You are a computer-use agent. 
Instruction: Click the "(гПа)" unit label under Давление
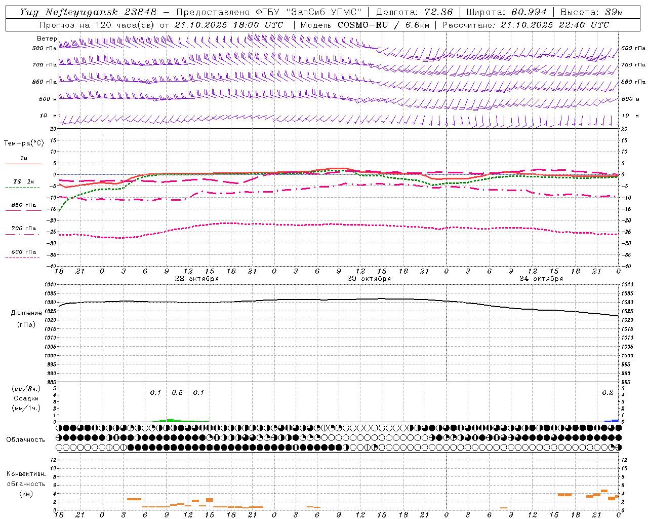point(26,325)
